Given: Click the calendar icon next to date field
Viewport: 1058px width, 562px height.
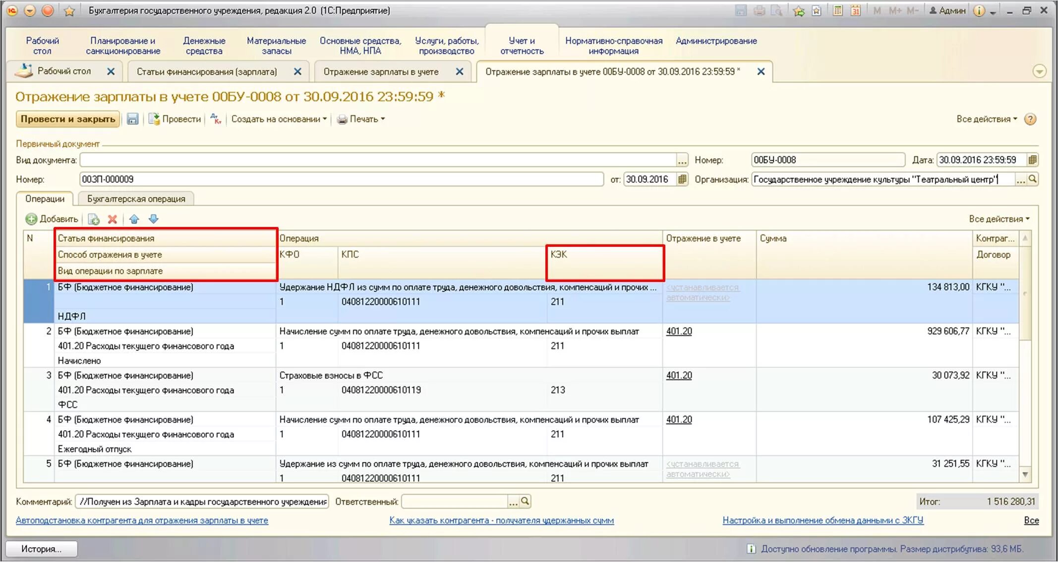Looking at the screenshot, I should [1037, 162].
